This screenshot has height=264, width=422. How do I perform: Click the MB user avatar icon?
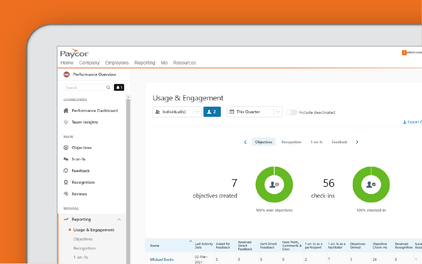coord(66,75)
